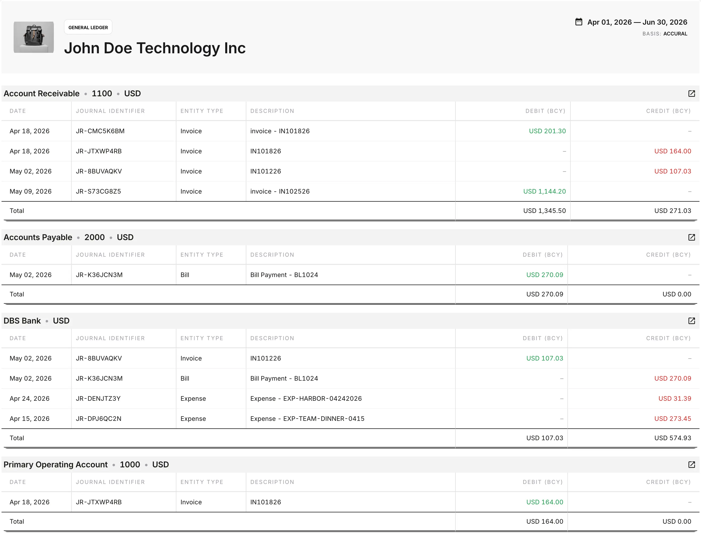Click JR-K36JCN3M in Accounts Payable table
Viewport: 701px width, 538px height.
99,275
